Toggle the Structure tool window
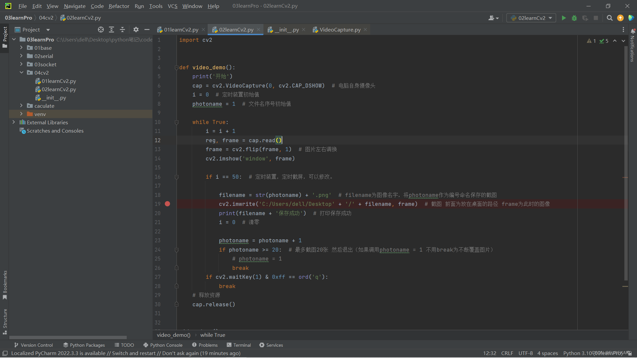 pos(5,321)
